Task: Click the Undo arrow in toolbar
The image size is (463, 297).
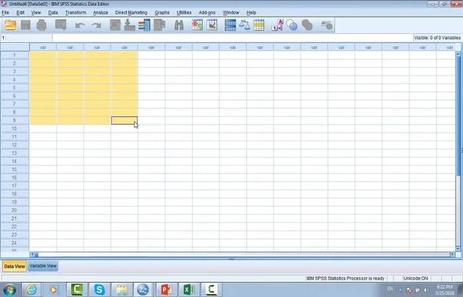Action: pyautogui.click(x=80, y=25)
